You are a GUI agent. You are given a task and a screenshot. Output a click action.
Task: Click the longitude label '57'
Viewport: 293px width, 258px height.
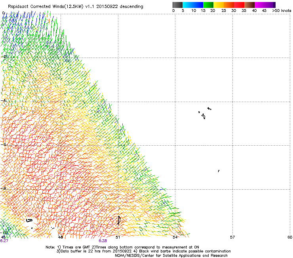[232, 237]
